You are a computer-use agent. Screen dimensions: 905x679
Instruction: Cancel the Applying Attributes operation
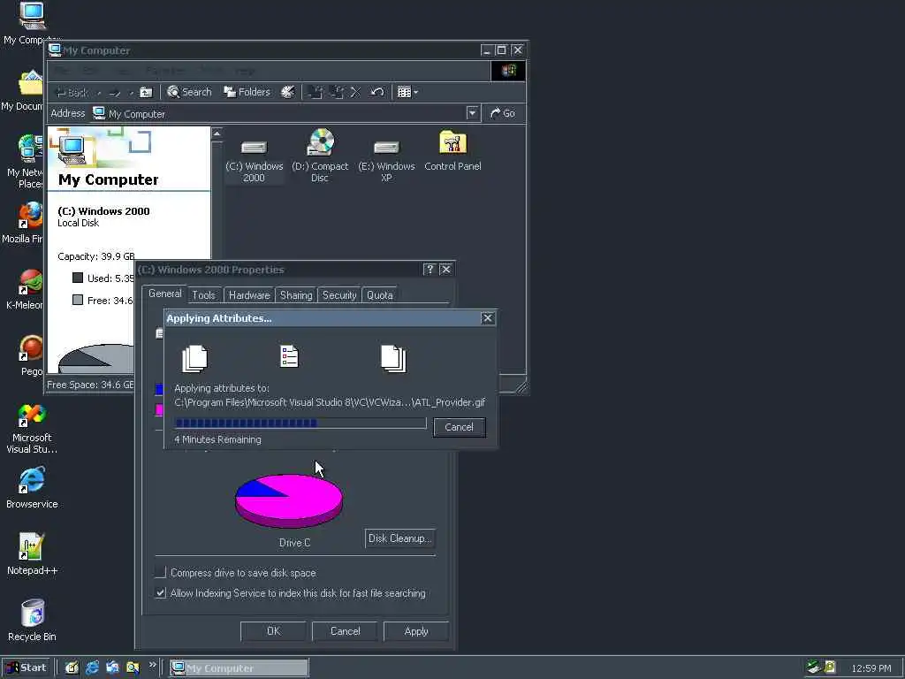pyautogui.click(x=460, y=427)
